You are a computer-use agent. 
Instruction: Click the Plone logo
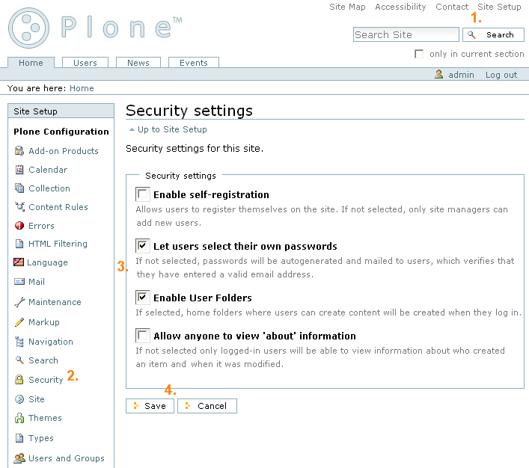click(95, 28)
